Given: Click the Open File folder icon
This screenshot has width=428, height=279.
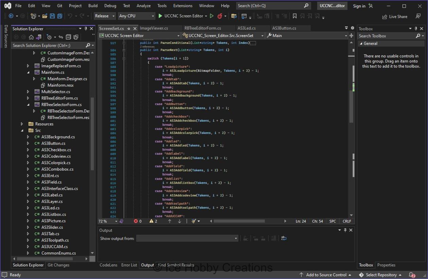Looking at the screenshot, I should pos(45,16).
